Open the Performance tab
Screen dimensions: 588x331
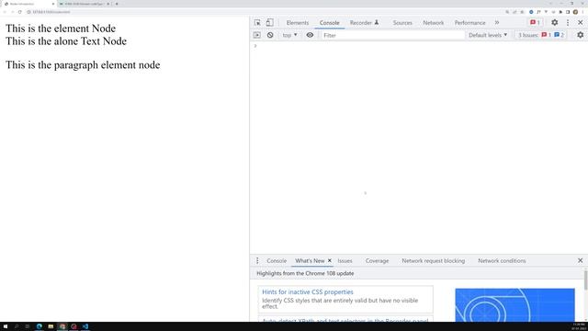click(469, 22)
